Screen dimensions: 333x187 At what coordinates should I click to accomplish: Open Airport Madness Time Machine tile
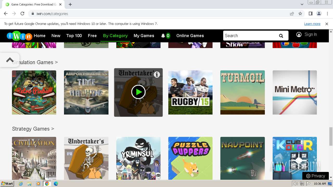86,92
